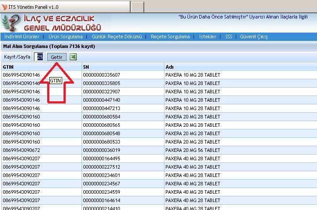Click the sold-product warning link at top
The width and height of the screenshot is (317, 210).
(243, 17)
